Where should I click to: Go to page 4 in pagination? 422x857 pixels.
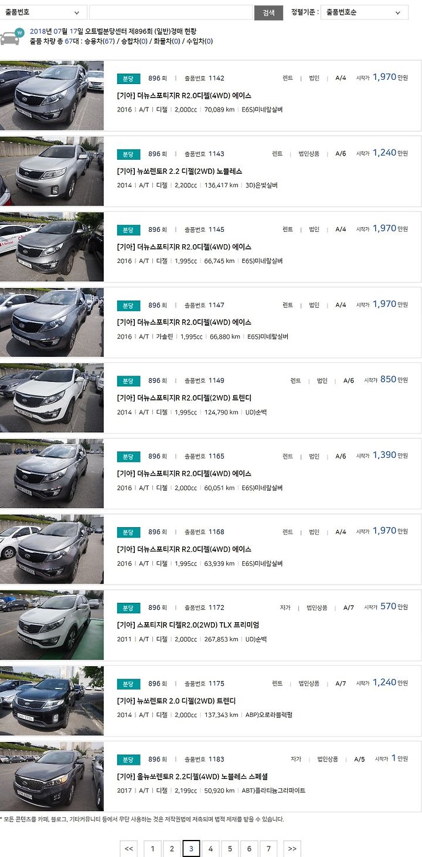click(210, 849)
